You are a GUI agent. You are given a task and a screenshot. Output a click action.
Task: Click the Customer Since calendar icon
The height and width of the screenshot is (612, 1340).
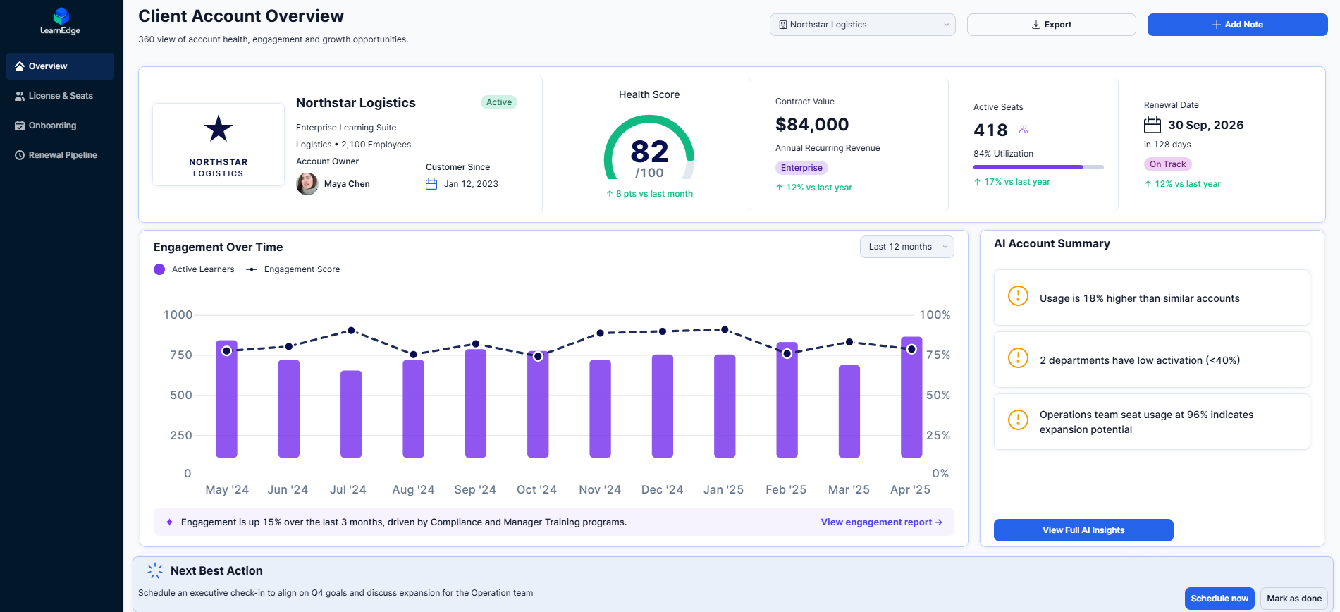(x=431, y=184)
